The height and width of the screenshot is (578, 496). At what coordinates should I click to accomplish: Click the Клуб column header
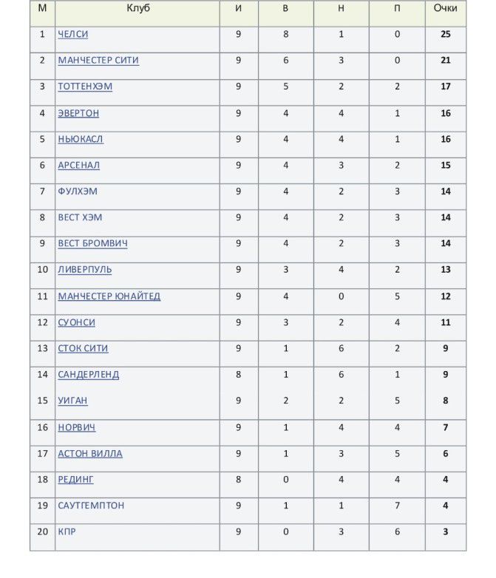click(x=137, y=8)
